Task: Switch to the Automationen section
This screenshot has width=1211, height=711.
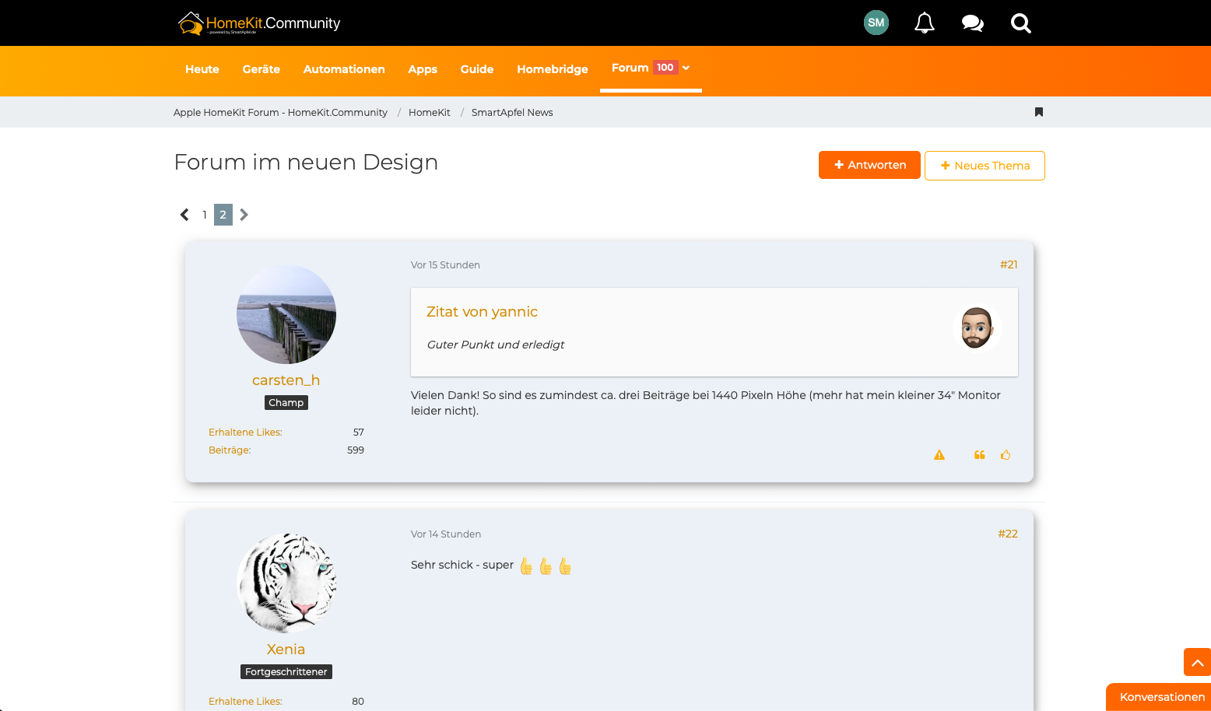Action: click(344, 69)
